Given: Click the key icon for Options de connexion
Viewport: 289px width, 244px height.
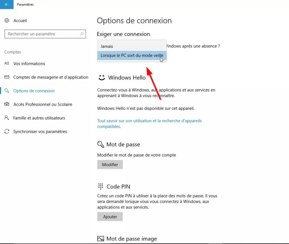Looking at the screenshot, I should (x=7, y=91).
